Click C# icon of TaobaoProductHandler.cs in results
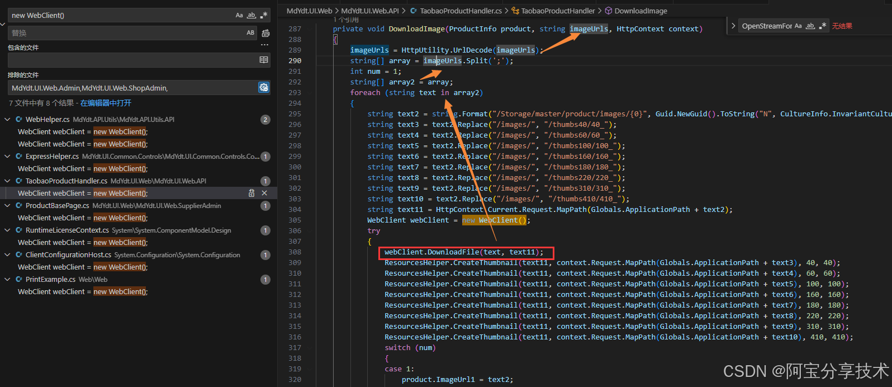Viewport: 892px width, 387px height. 19,181
